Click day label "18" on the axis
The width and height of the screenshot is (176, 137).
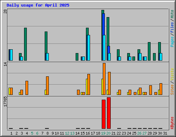[98, 133]
